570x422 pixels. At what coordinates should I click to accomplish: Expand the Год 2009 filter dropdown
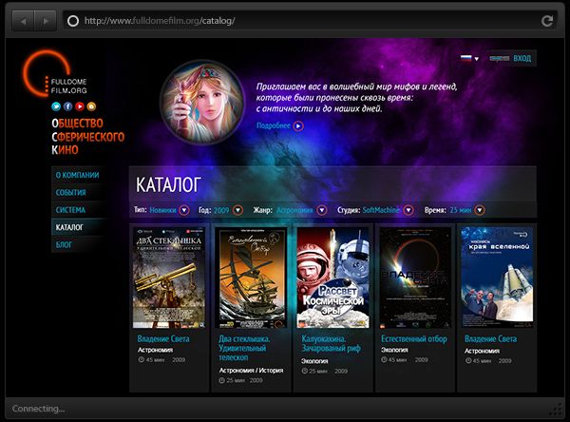coord(237,210)
